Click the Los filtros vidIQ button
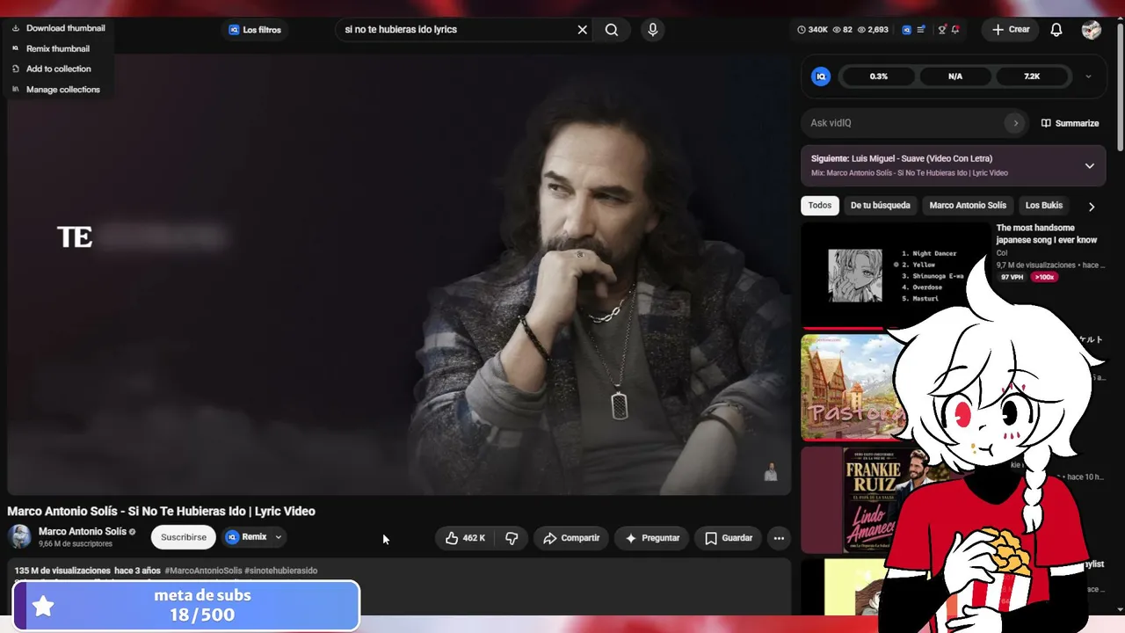Screen dimensions: 1125x633 pos(255,30)
